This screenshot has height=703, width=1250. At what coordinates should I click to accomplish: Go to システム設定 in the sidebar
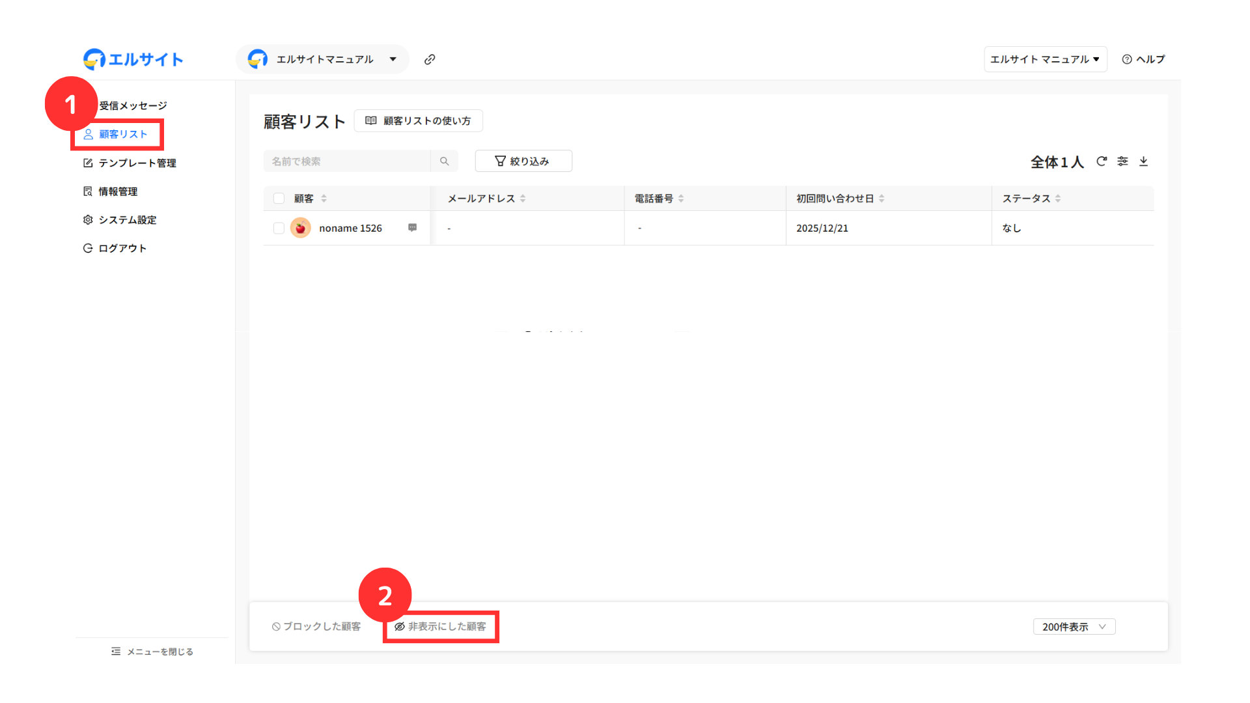(x=127, y=220)
